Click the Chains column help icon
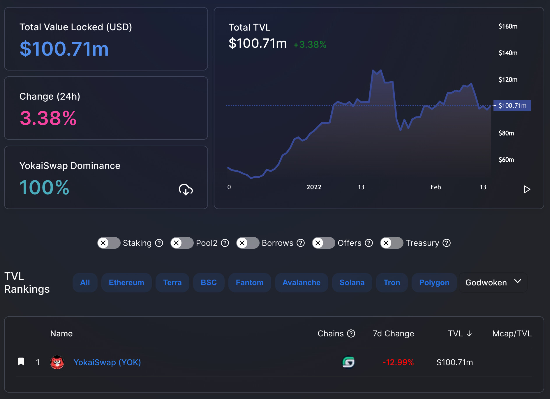Screen dimensions: 550x399 coord(351,333)
